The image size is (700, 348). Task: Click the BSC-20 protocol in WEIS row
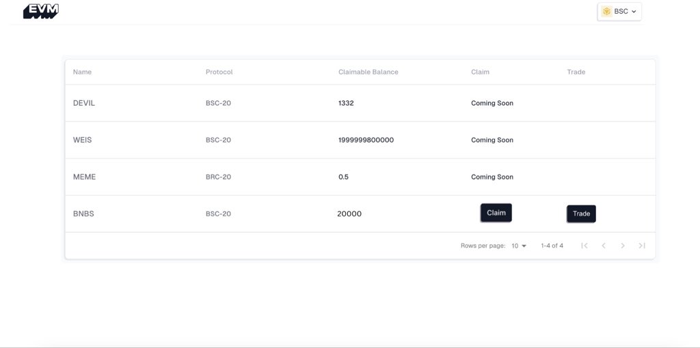coord(218,140)
